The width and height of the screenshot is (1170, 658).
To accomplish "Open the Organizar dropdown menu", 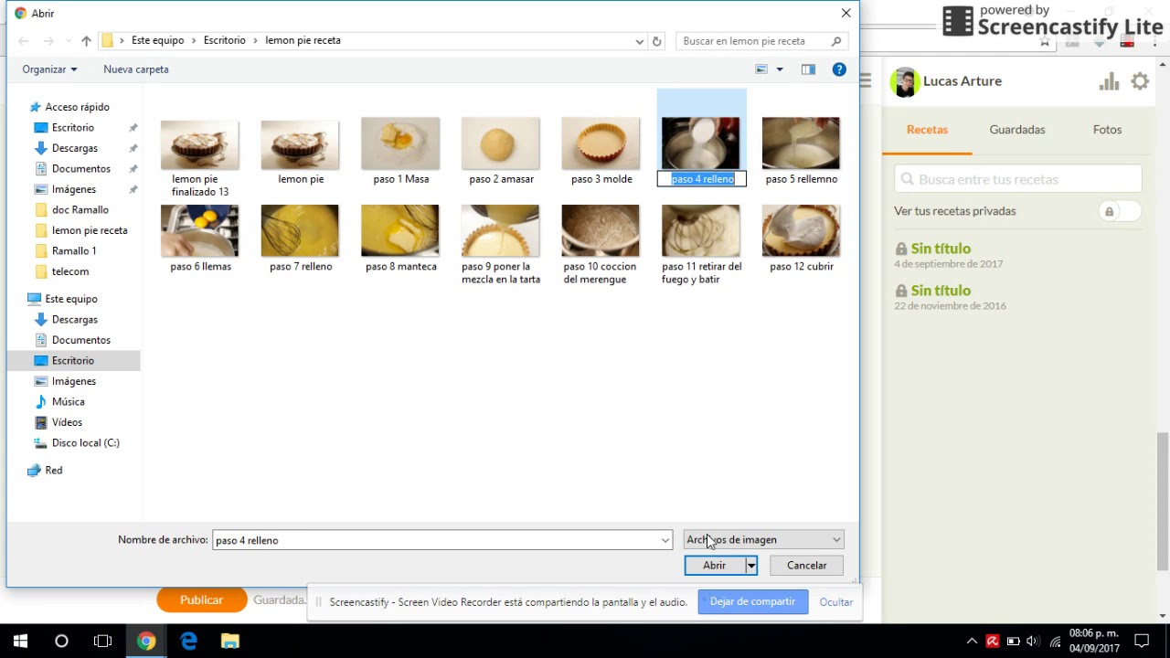I will click(x=49, y=69).
